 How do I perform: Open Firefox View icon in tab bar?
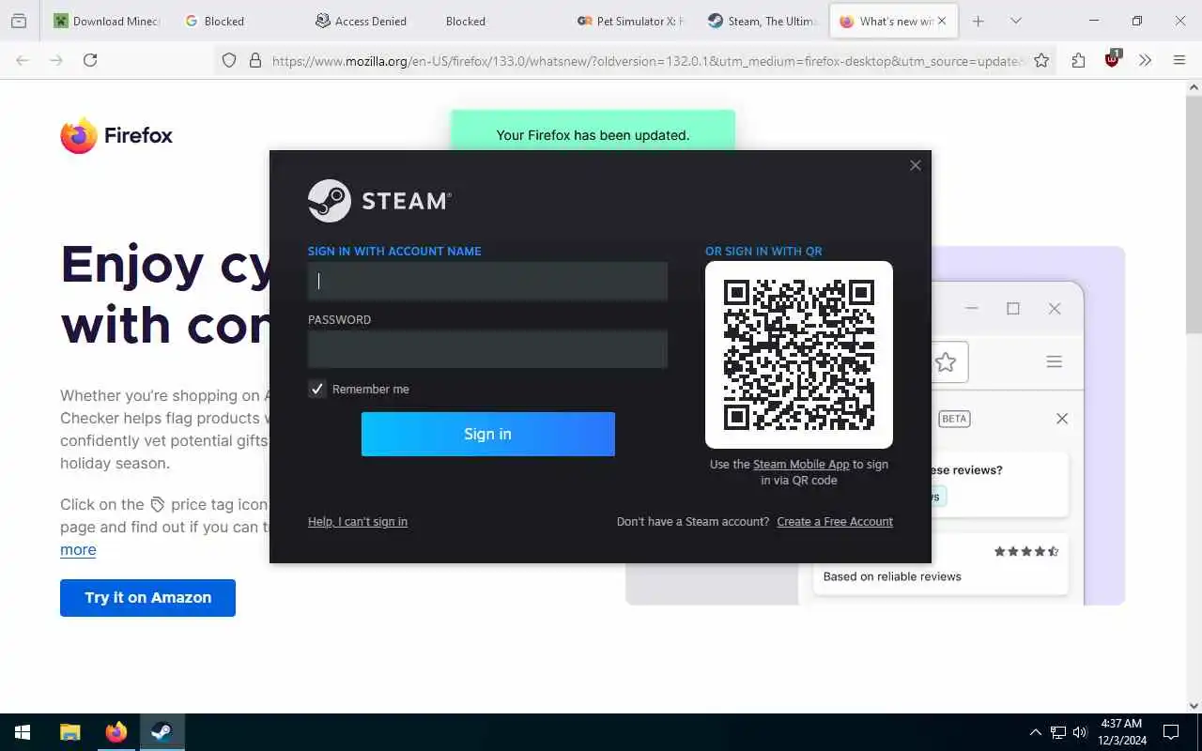click(x=19, y=21)
